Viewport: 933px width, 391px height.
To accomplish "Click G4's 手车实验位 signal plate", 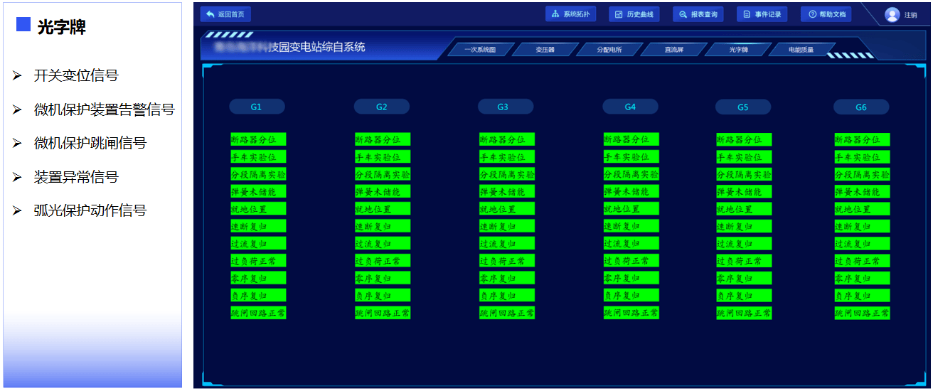I will pos(631,156).
